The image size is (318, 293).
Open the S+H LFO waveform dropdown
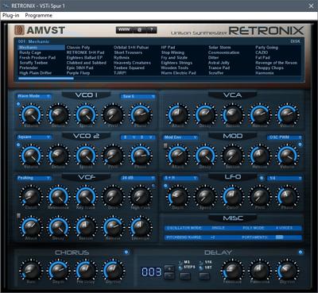pos(180,178)
